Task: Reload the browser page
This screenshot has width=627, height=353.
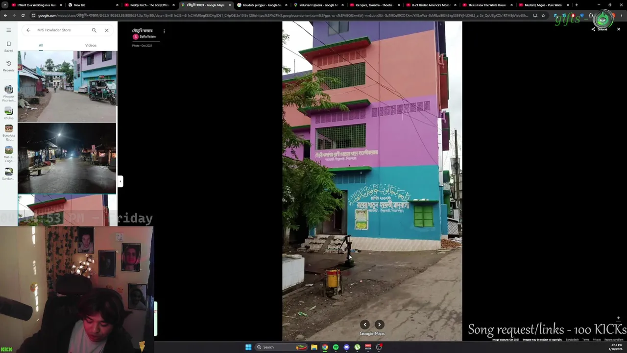Action: coord(24,15)
